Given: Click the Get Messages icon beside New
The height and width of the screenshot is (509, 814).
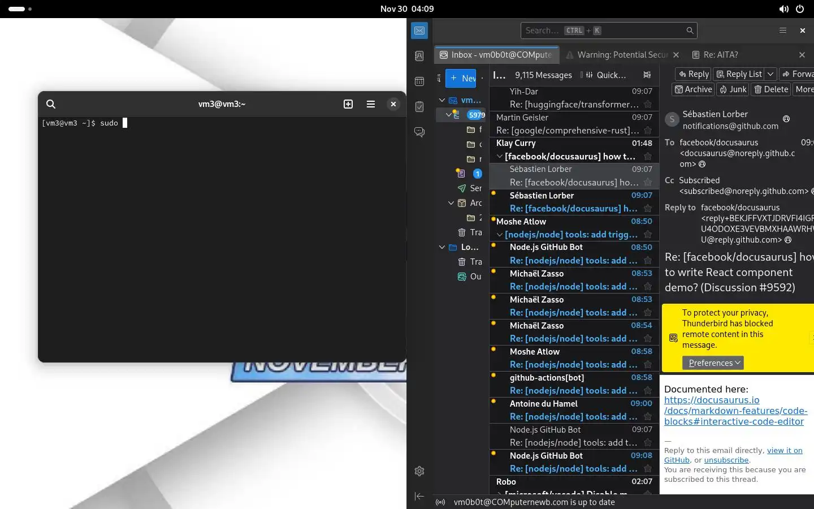Looking at the screenshot, I should coord(439,78).
